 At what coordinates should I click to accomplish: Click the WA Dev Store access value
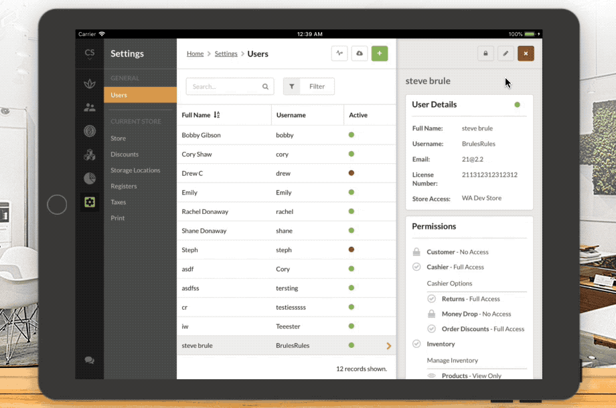click(481, 198)
